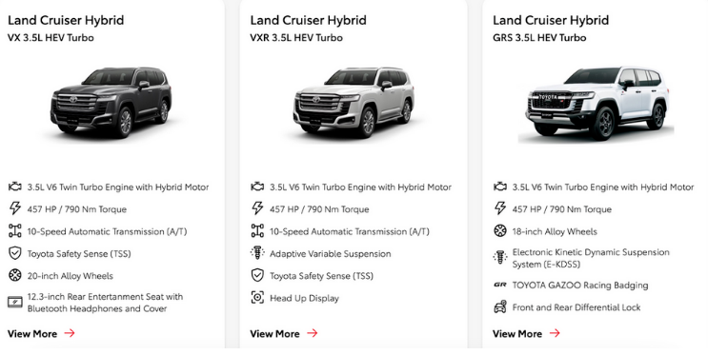Select the dark grey VX Land Cruiser image
Image resolution: width=708 pixels, height=355 pixels.
tap(111, 103)
